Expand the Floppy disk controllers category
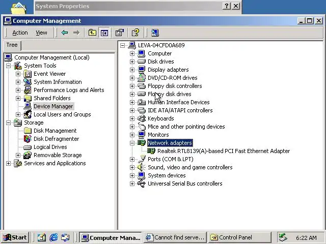 pyautogui.click(x=132, y=86)
